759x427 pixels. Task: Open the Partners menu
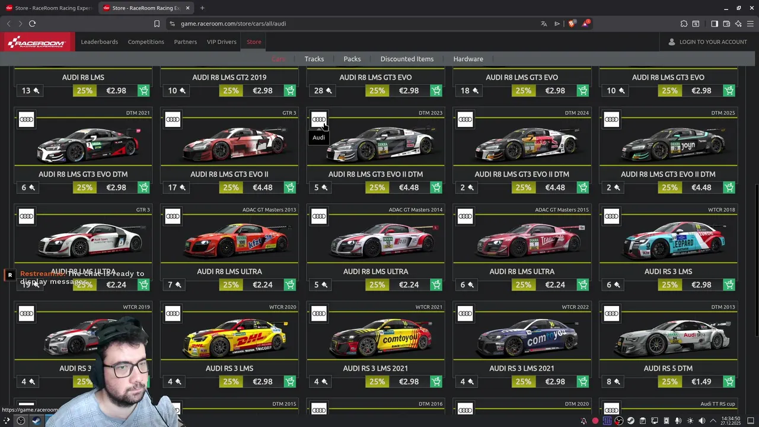(186, 42)
